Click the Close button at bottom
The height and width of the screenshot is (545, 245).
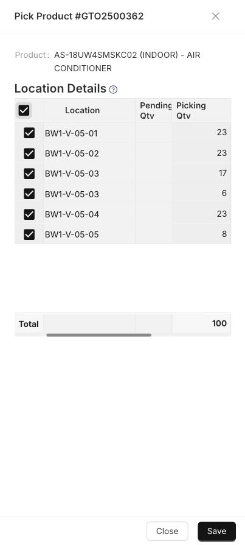(167, 531)
